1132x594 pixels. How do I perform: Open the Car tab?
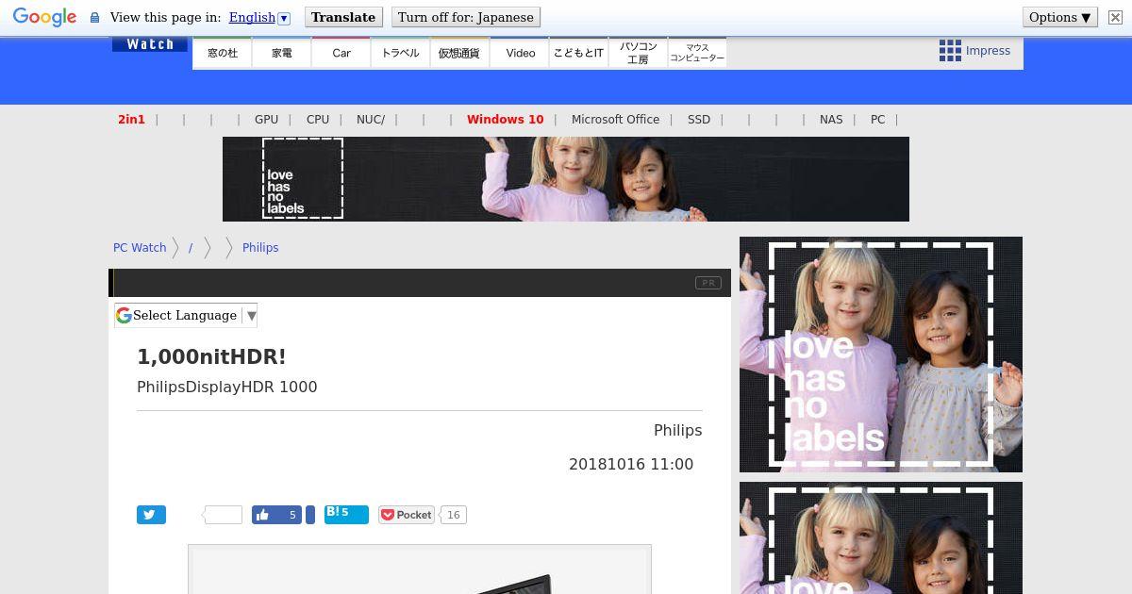(x=341, y=53)
